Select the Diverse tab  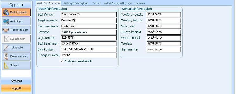140,3
